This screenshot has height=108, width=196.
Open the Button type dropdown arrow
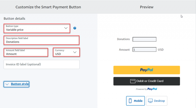(66, 28)
